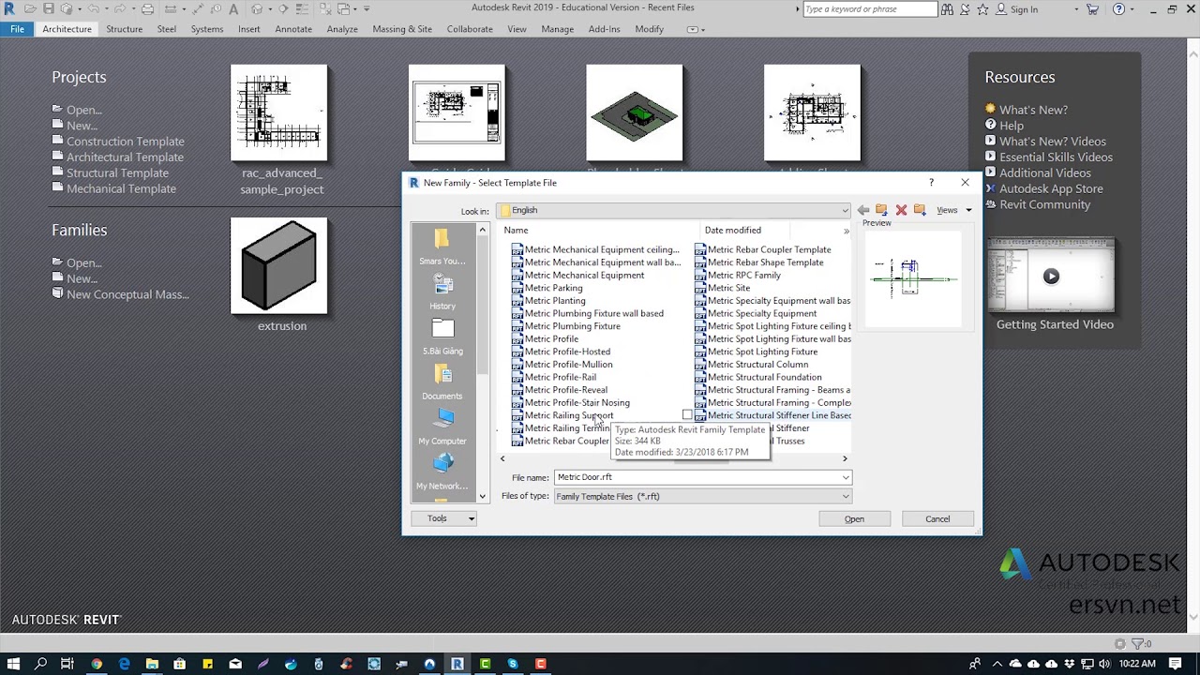1200x675 pixels.
Task: Open Revit Community link
Action: (1044, 204)
